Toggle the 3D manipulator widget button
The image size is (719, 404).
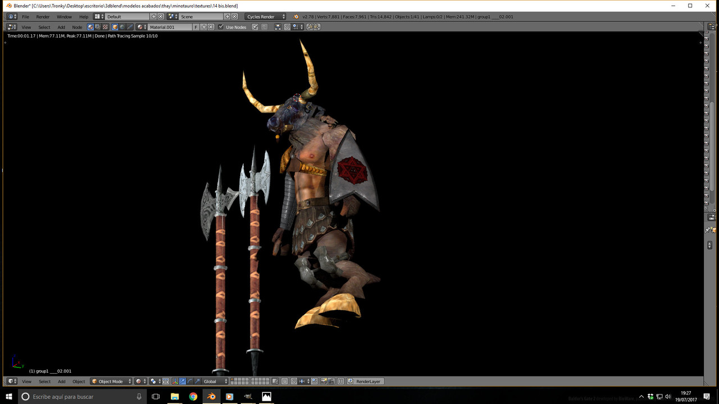coord(175,382)
